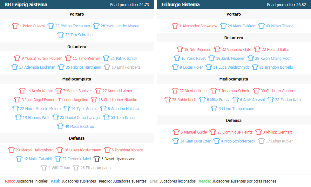Open Ibrahima Konate player link
This screenshot has width=311, height=187.
(x=127, y=150)
